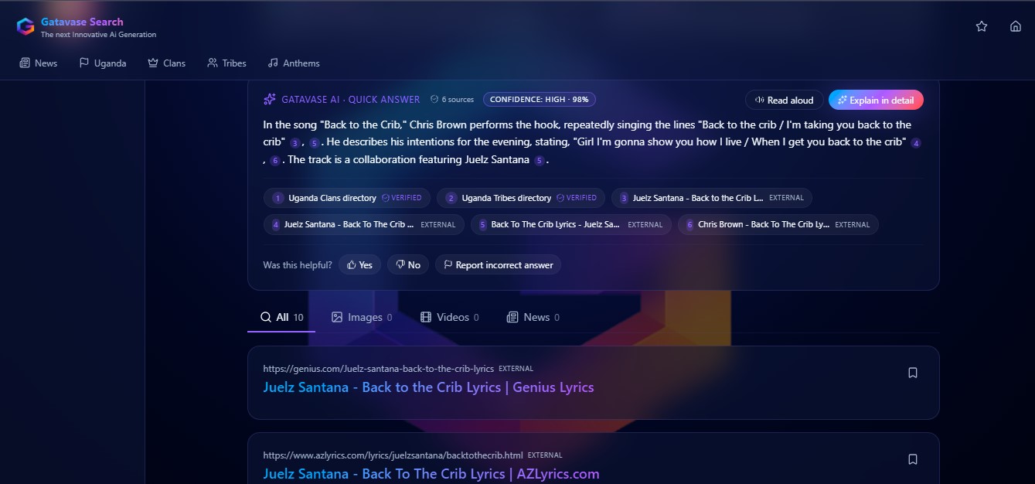The image size is (1035, 484).
Task: Mark answer helpful with Yes thumbs up
Action: (359, 264)
